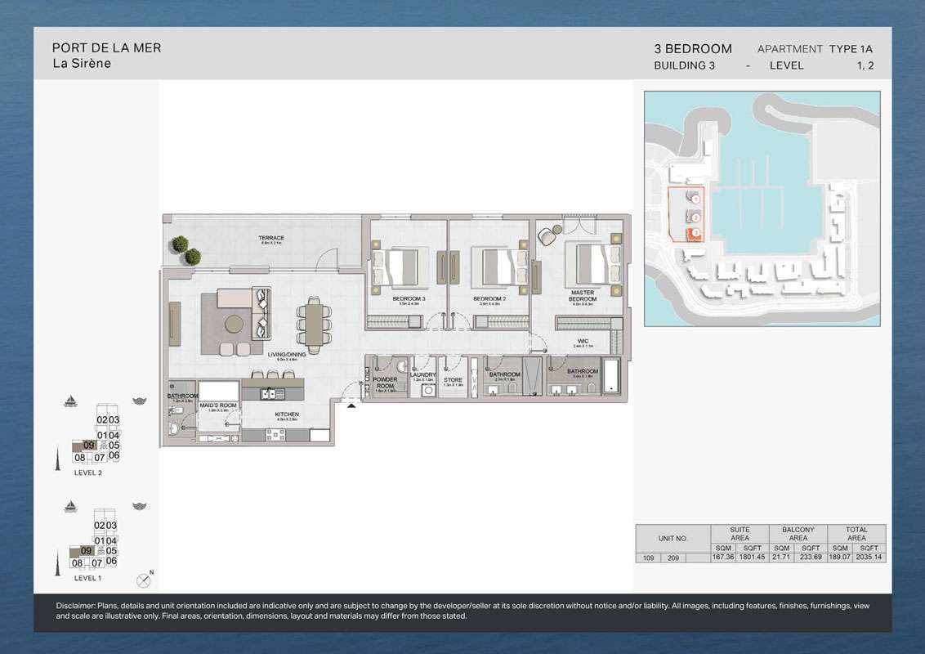
Task: Select highlighted unit 09 on the Level 2 key plan
Action: click(89, 446)
